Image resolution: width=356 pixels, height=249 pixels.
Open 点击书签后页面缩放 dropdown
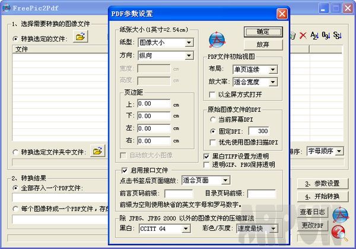click(x=225, y=180)
